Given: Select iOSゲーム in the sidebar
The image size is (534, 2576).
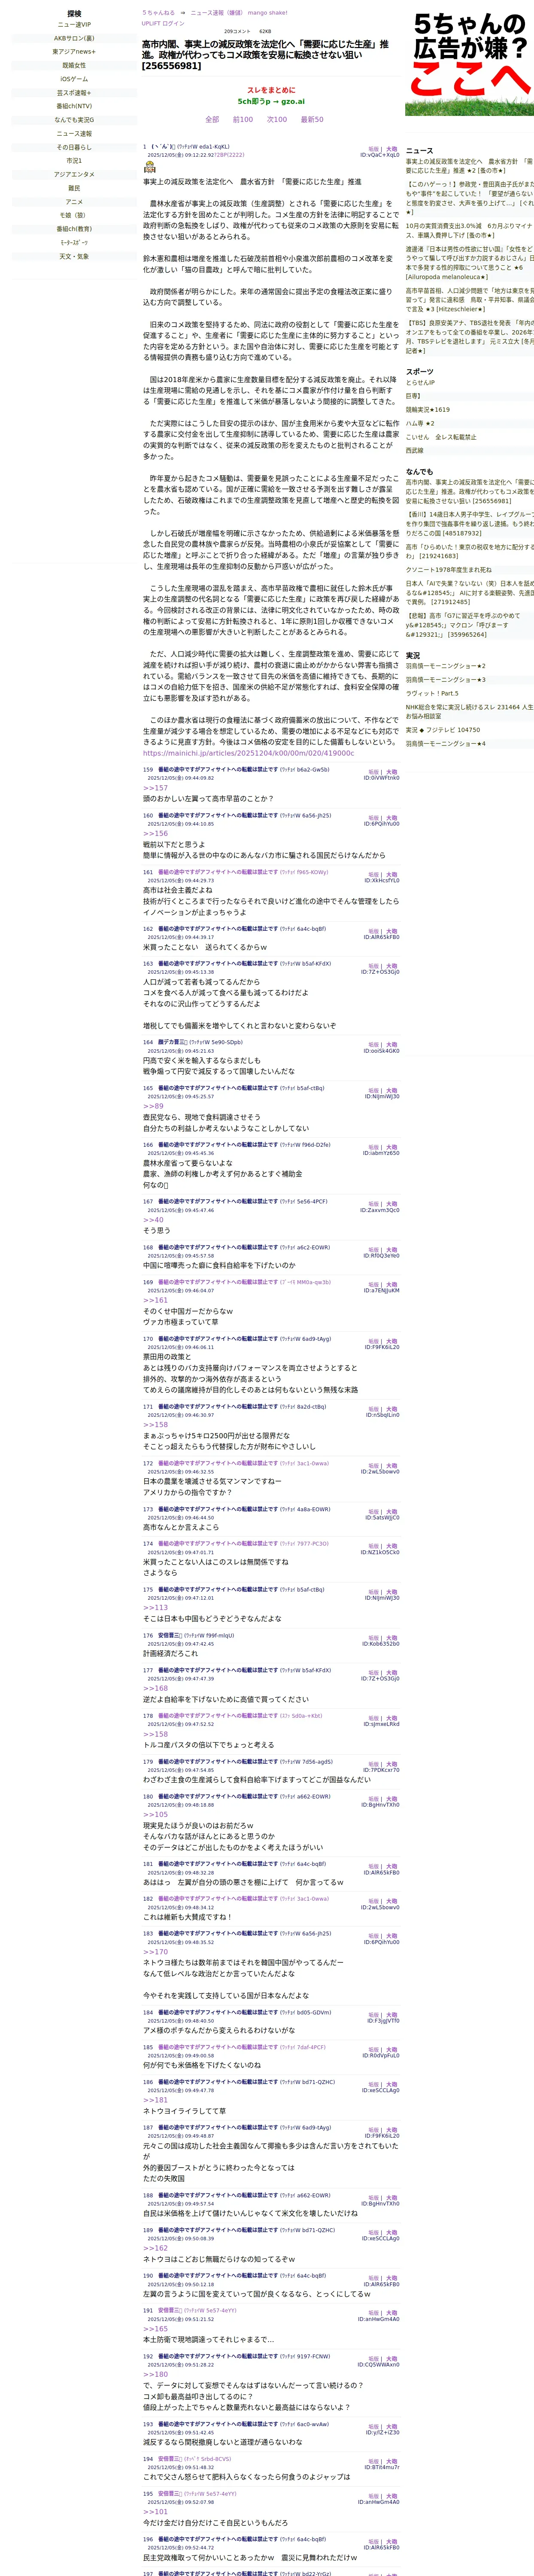Looking at the screenshot, I should click(x=74, y=79).
